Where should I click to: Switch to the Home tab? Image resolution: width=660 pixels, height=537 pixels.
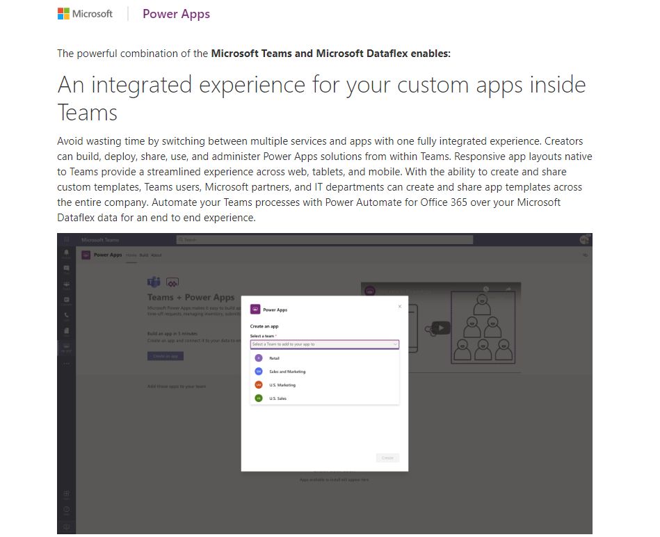tap(131, 255)
